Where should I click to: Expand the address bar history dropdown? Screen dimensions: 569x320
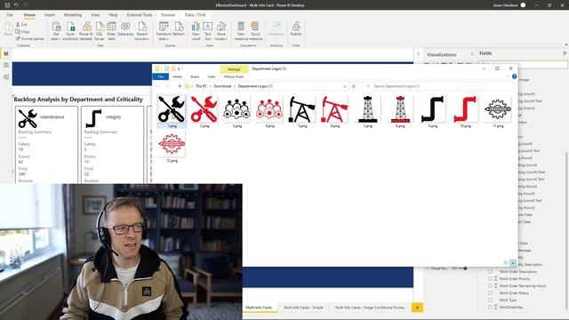click(x=345, y=86)
